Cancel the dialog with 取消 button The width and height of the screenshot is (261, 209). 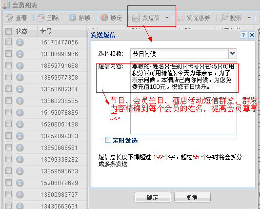pos(192,197)
